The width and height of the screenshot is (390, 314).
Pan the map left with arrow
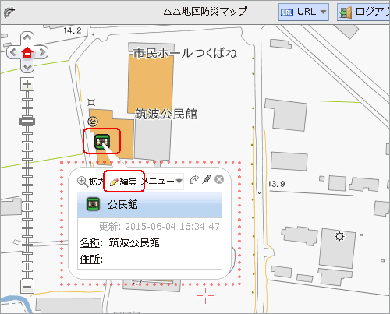point(12,52)
